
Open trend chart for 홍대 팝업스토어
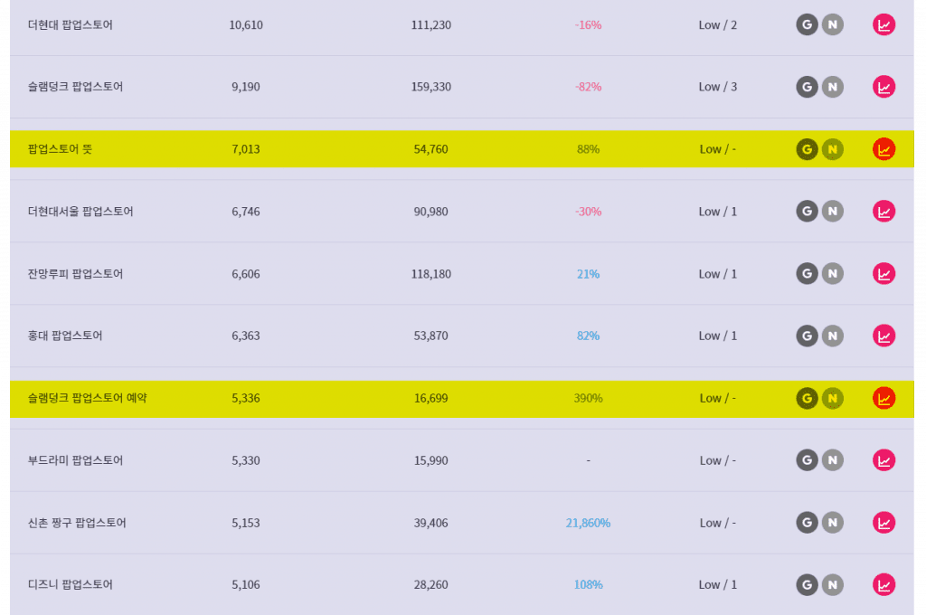tap(884, 336)
